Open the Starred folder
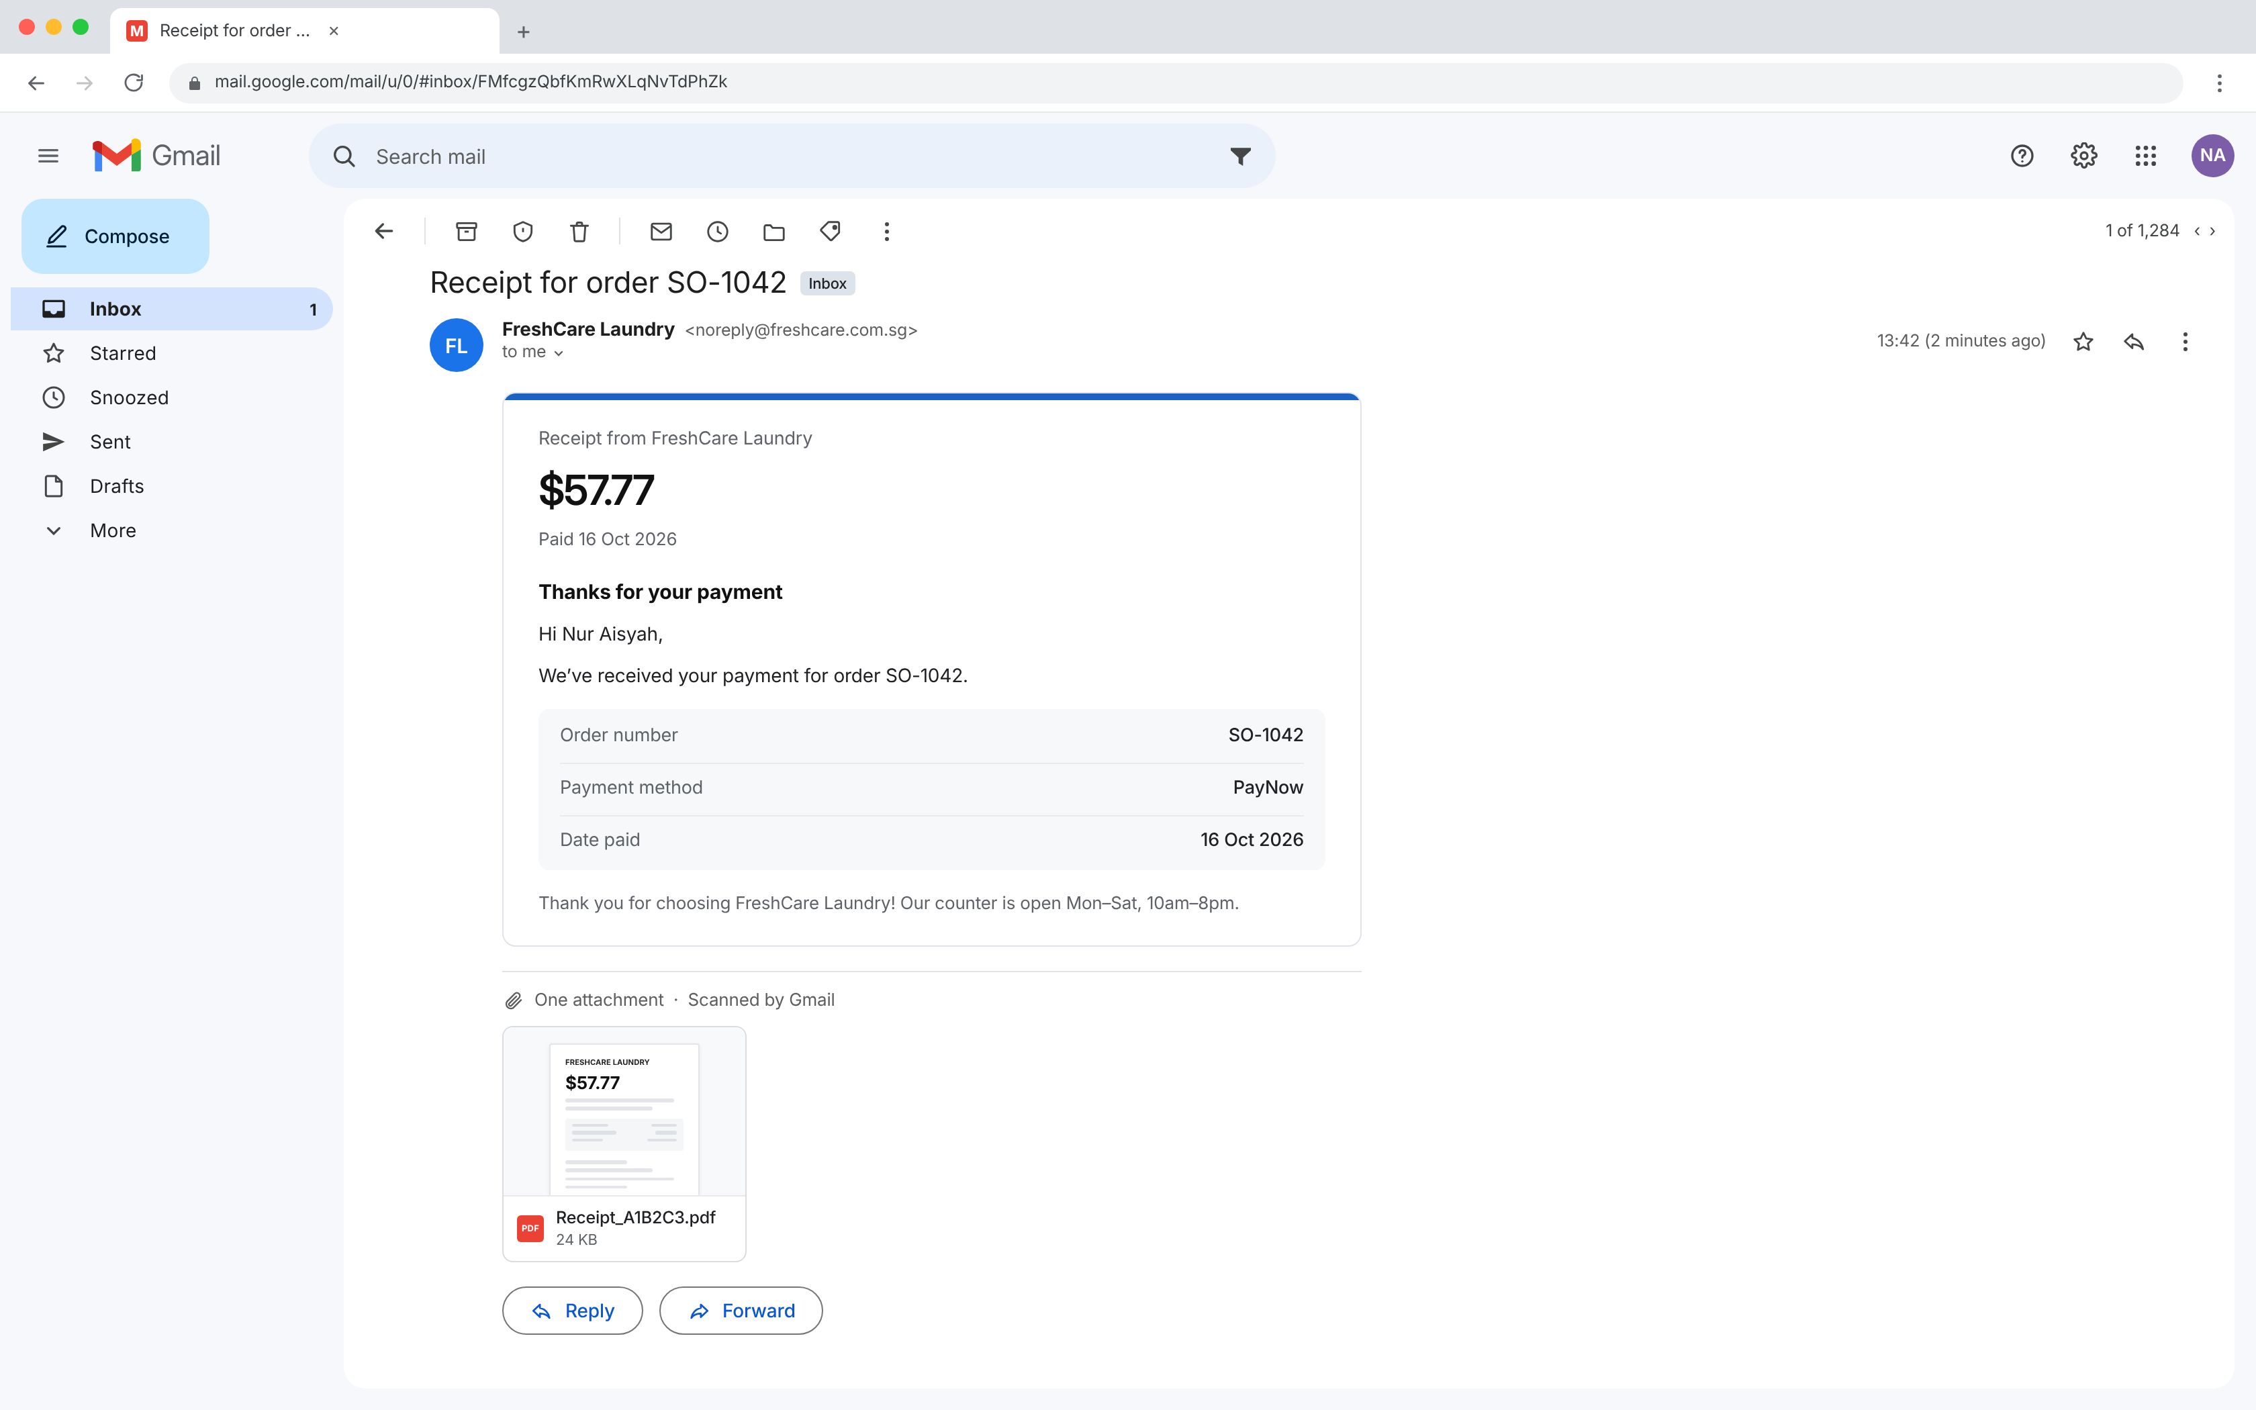 pyautogui.click(x=171, y=353)
